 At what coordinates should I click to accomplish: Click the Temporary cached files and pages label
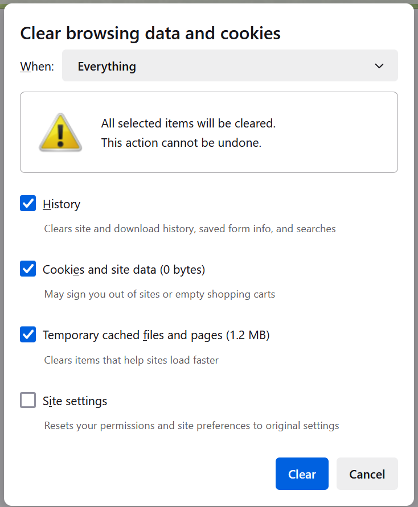click(156, 335)
